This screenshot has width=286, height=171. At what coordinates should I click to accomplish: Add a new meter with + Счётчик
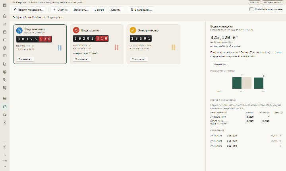pyautogui.click(x=60, y=10)
